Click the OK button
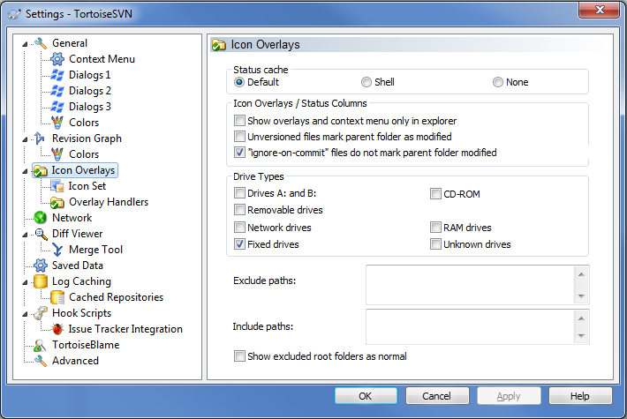The width and height of the screenshot is (627, 419). tap(366, 396)
